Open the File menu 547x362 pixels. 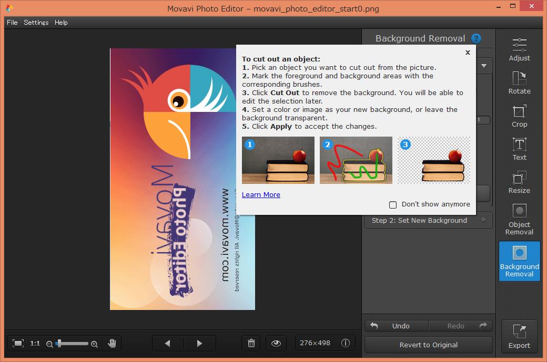12,23
